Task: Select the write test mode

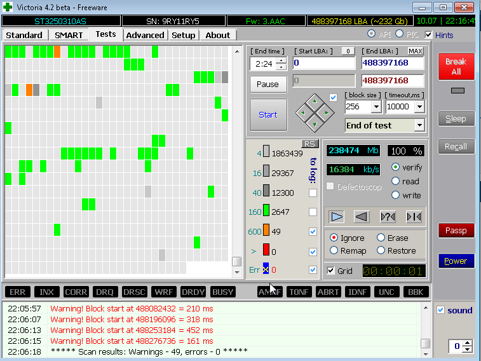Action: tap(395, 195)
